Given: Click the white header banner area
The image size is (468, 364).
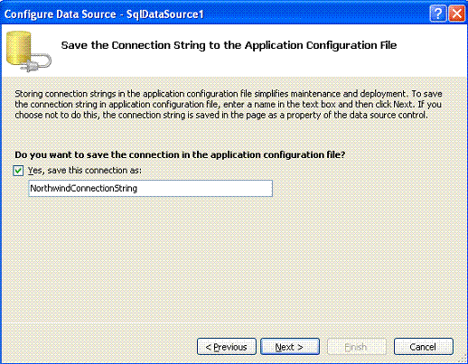Looking at the screenshot, I should pyautogui.click(x=234, y=51).
